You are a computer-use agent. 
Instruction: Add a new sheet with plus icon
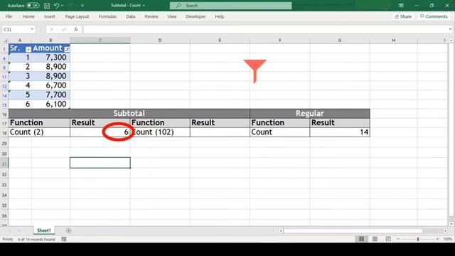(68, 230)
